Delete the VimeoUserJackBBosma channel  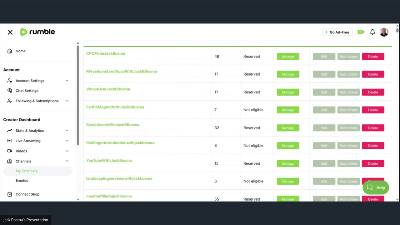[x=373, y=92]
